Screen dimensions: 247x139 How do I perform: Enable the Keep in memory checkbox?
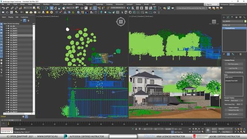point(228,107)
